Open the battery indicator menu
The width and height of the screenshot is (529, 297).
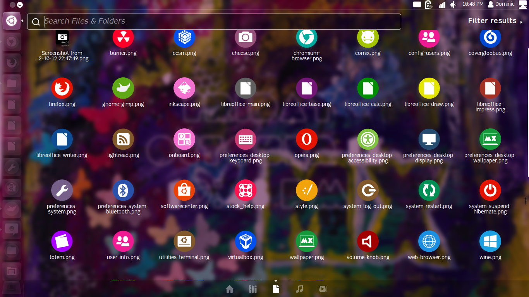pyautogui.click(x=428, y=5)
